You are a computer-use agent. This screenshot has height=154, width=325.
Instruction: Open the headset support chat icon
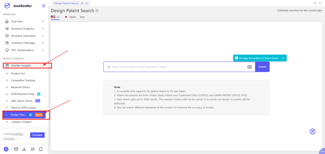[313, 132]
